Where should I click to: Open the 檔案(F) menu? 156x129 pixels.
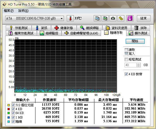click(x=9, y=11)
